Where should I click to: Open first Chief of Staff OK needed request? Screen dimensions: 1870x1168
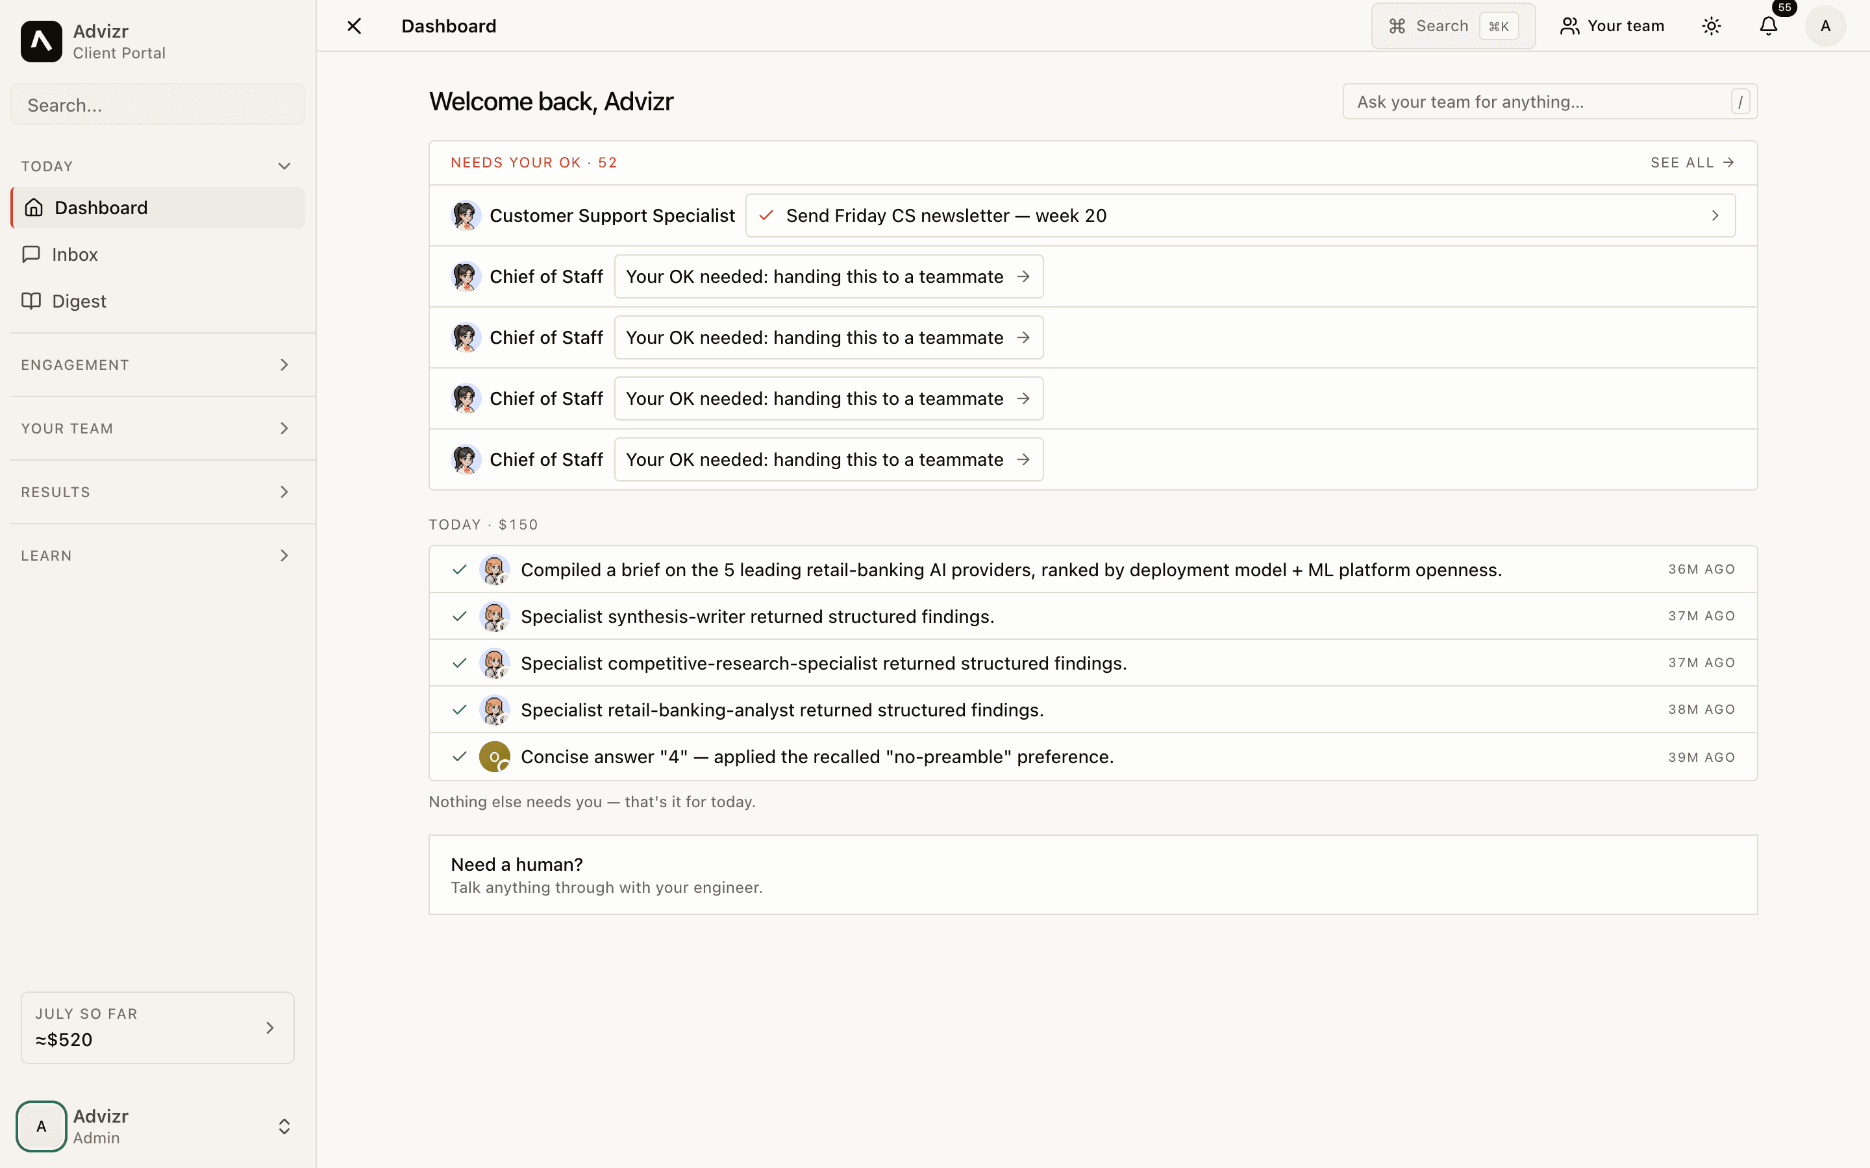click(829, 276)
